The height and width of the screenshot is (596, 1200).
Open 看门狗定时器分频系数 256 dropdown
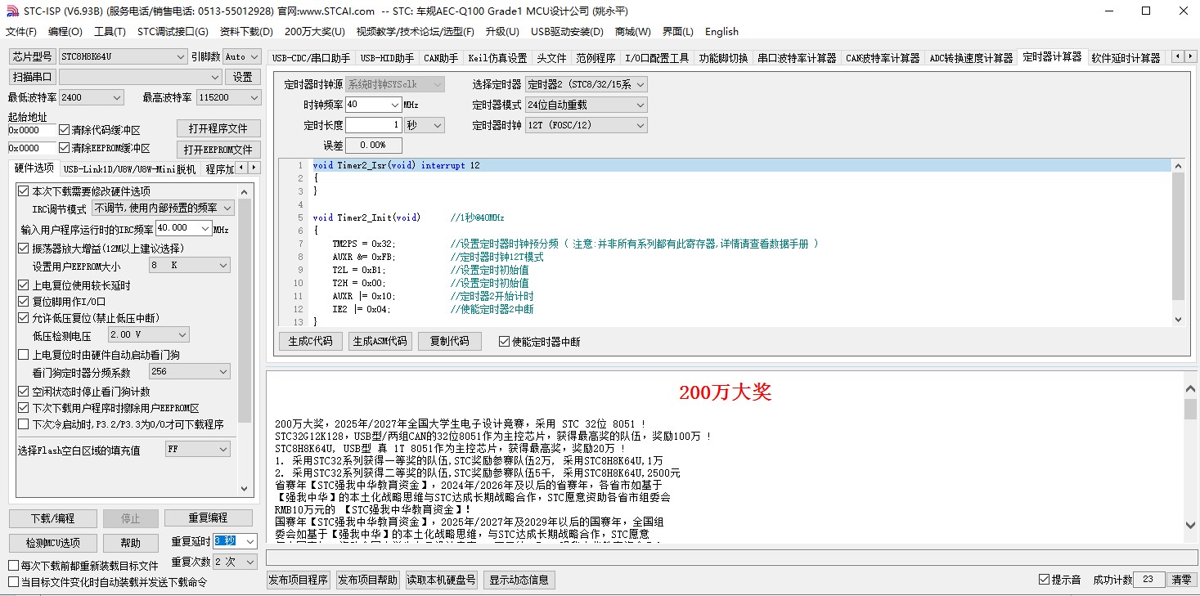[189, 372]
